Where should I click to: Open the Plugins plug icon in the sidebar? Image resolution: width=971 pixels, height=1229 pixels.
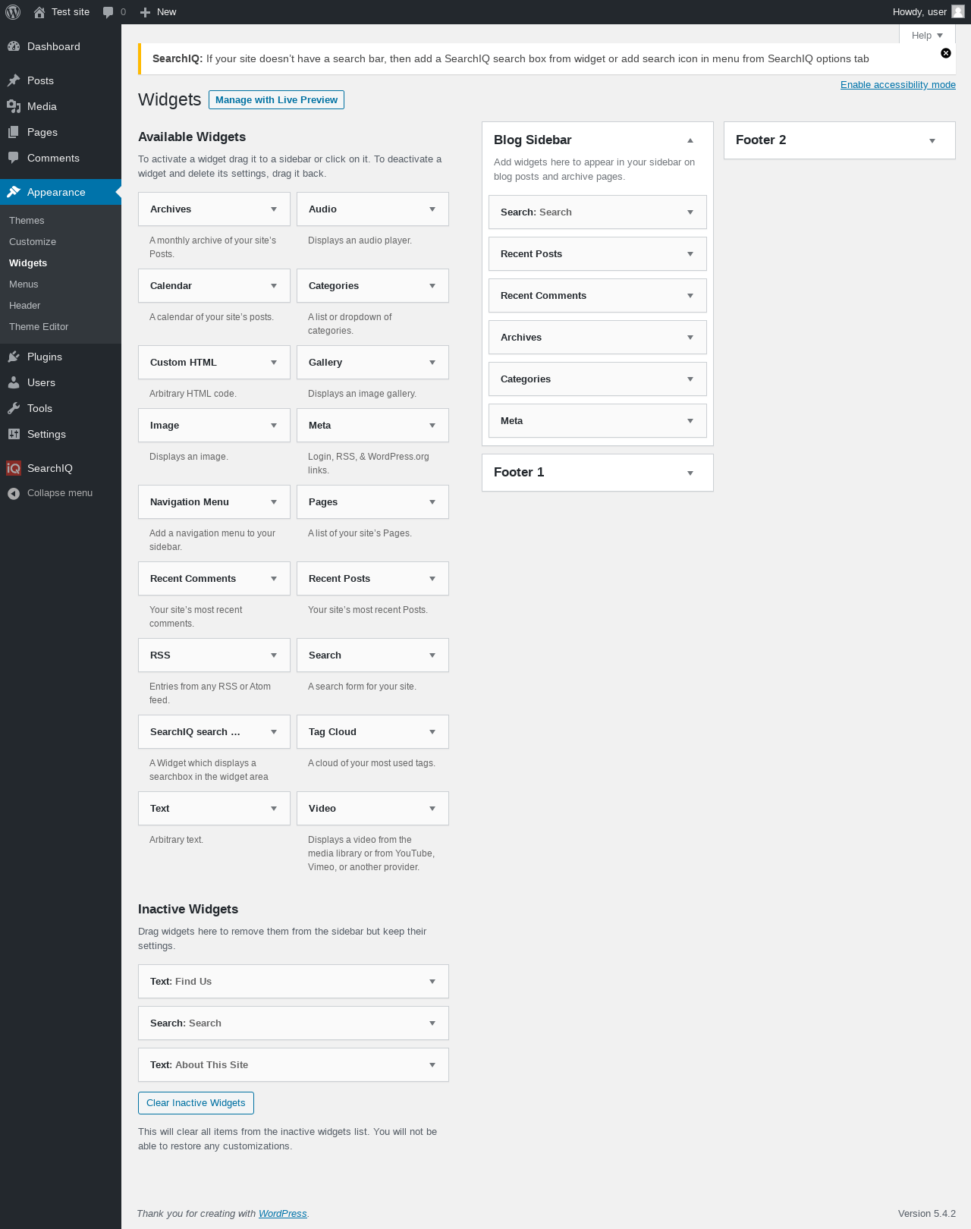(14, 357)
